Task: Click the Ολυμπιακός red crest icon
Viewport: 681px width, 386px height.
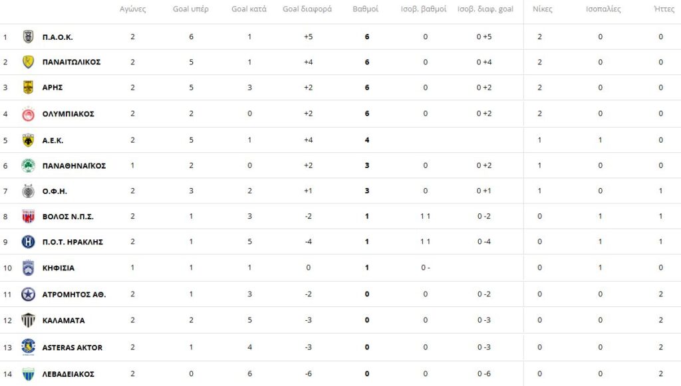Action: (x=28, y=114)
